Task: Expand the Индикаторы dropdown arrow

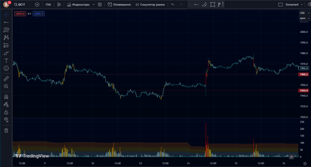Action: pyautogui.click(x=93, y=5)
